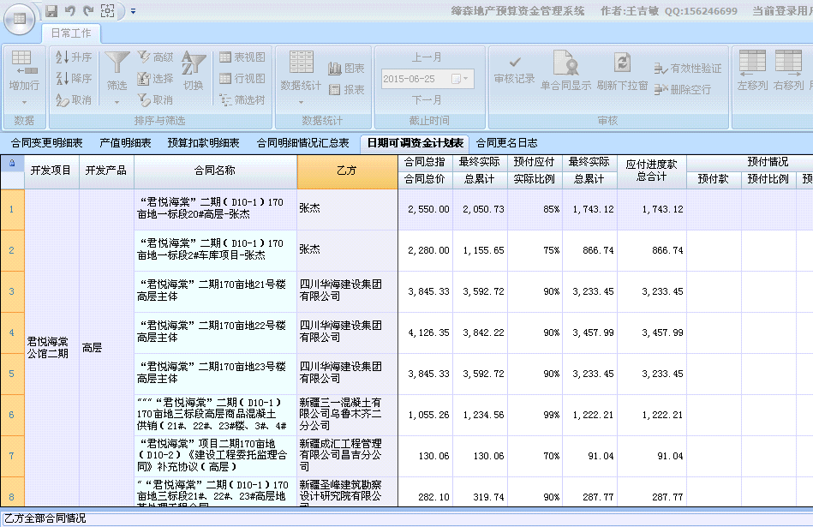Open the date picker dropdown for 2015-06-25
813x527 pixels.
[461, 79]
